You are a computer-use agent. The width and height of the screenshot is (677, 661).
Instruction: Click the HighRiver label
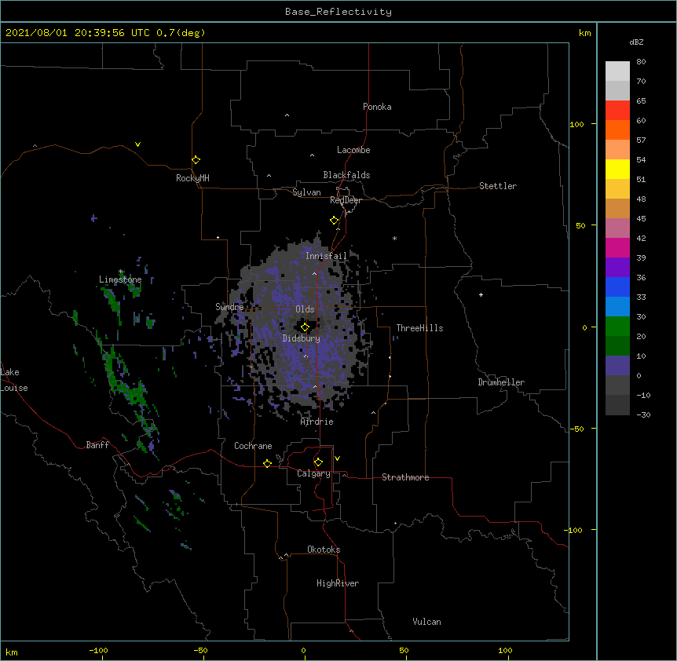[x=338, y=583]
